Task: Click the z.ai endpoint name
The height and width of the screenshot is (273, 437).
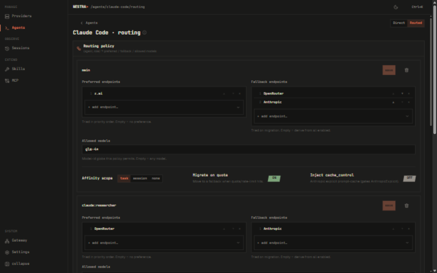Action: (98, 94)
